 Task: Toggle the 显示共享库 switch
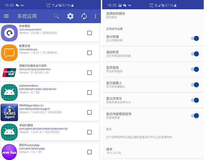[x=195, y=100]
